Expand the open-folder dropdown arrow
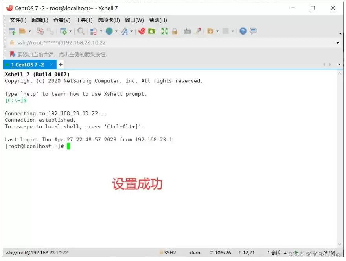This screenshot has width=346, height=261. [30, 31]
